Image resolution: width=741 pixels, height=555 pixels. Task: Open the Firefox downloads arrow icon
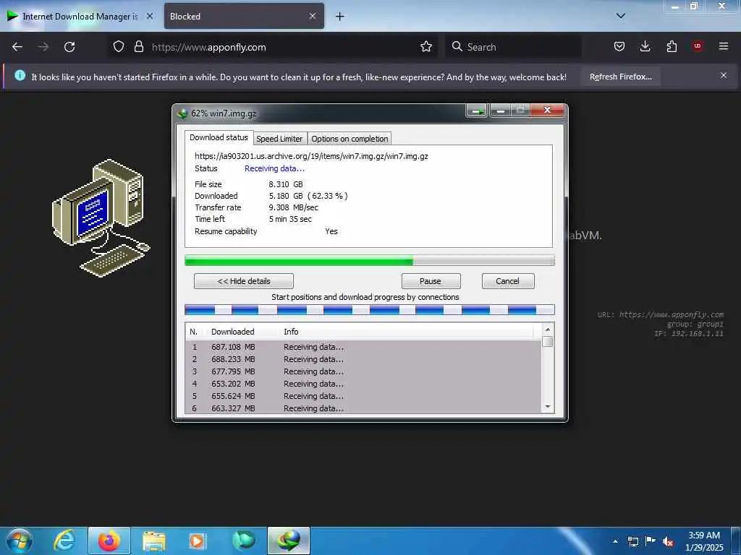pos(645,47)
